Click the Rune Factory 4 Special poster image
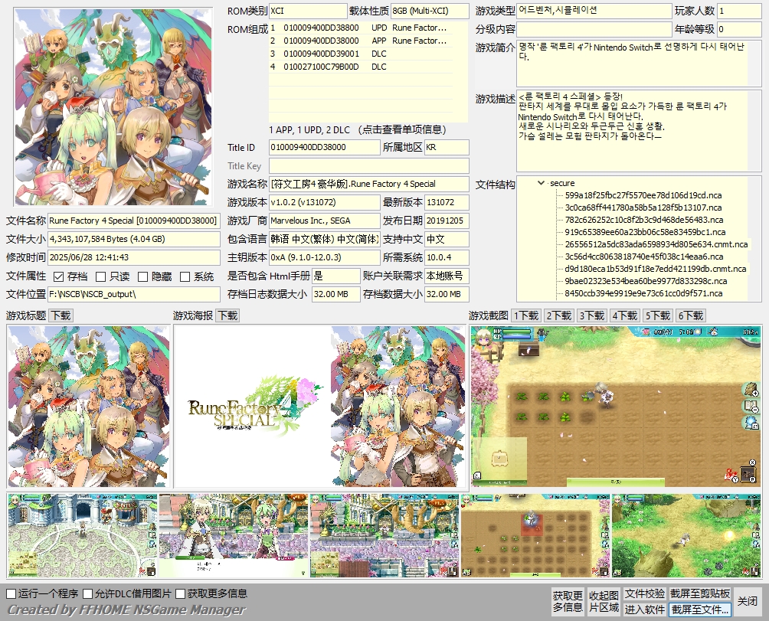Screen dimensions: 769x621 pyautogui.click(x=320, y=407)
